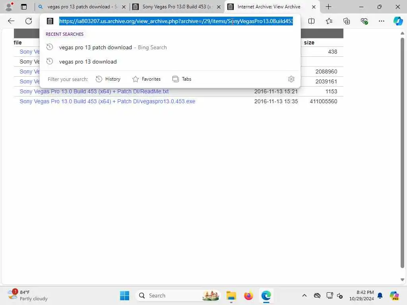Open a new tab with plus
Image resolution: width=407 pixels, height=305 pixels.
(328, 7)
